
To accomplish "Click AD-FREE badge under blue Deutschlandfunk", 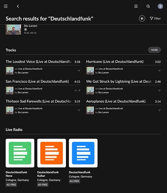I will pyautogui.click(x=74, y=181).
